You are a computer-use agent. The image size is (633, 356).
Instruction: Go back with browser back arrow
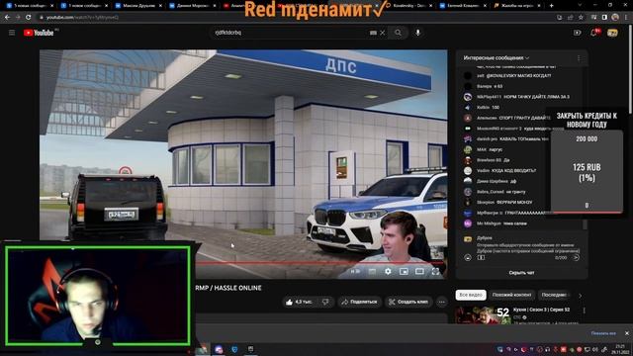[x=7, y=18]
